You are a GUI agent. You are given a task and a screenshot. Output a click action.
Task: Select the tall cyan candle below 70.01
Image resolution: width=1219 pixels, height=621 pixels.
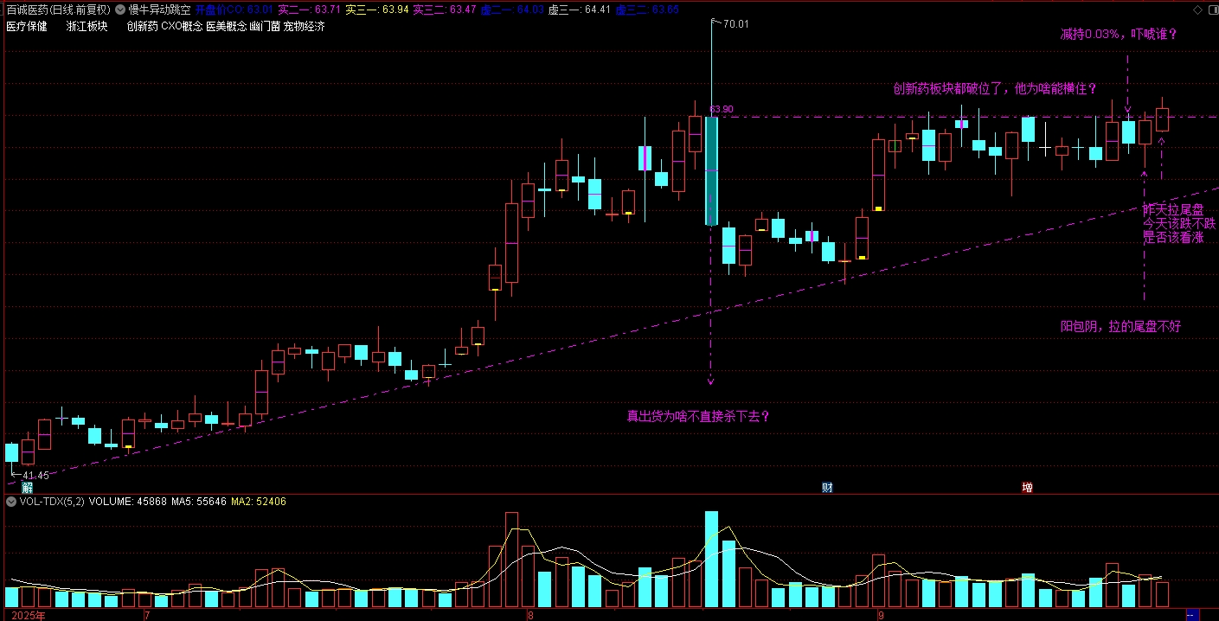(x=711, y=170)
